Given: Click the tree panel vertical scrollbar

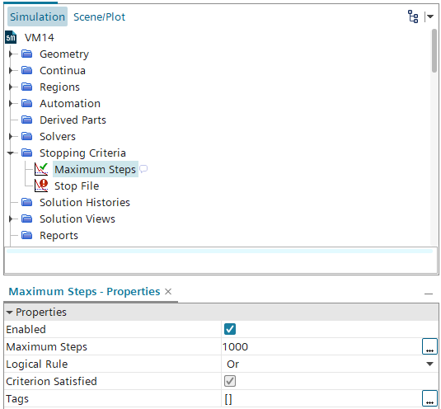Looking at the screenshot, I should coord(434,50).
